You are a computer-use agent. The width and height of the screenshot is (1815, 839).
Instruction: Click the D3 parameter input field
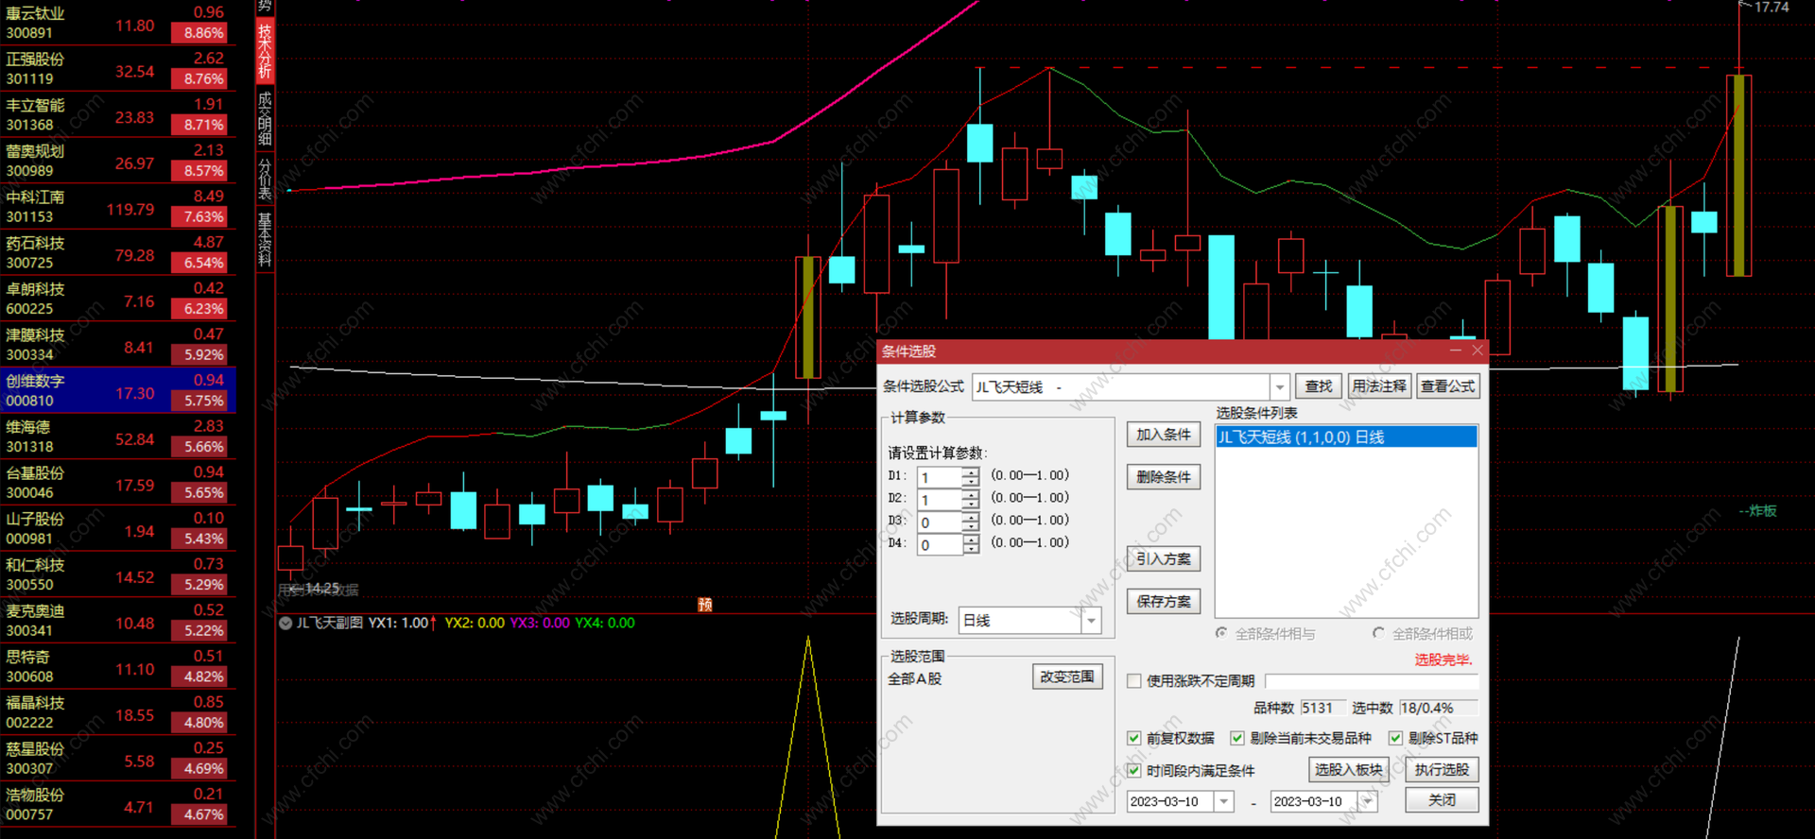click(939, 522)
